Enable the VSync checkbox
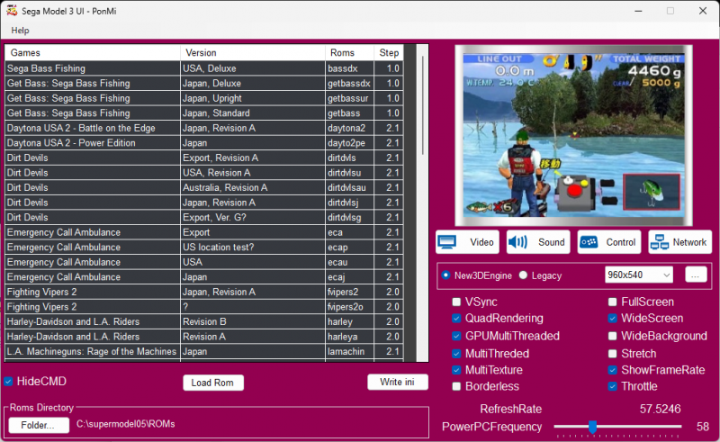 tap(456, 302)
